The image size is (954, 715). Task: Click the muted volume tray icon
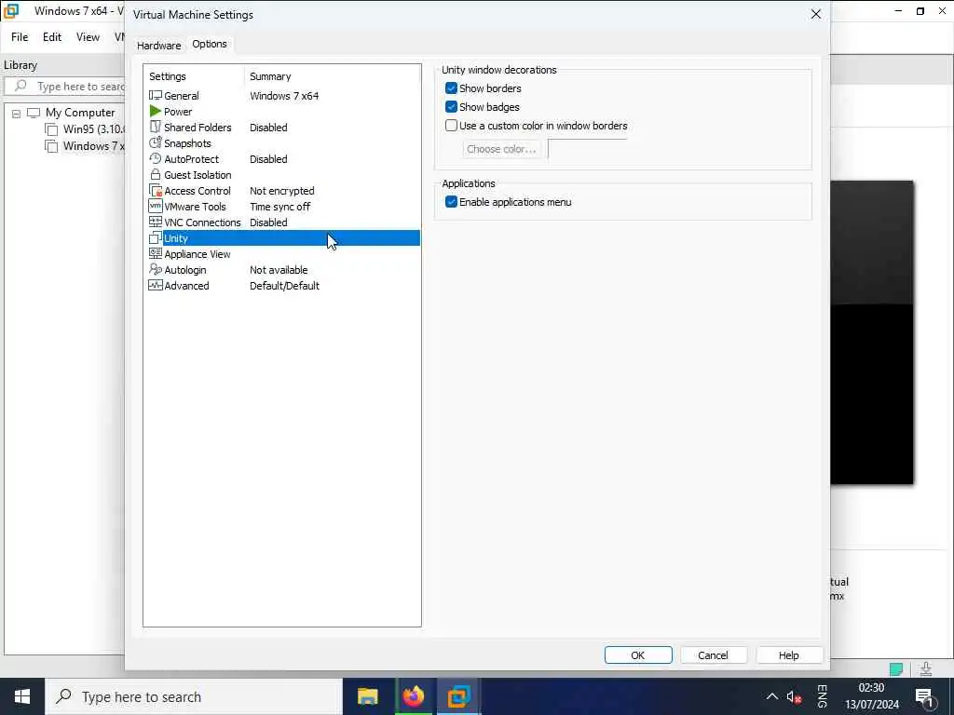coord(794,696)
